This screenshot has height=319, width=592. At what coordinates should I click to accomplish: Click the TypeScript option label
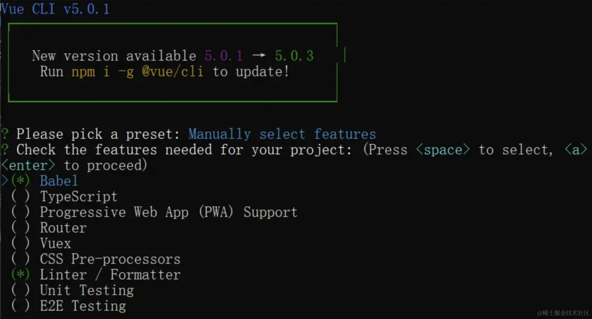78,196
